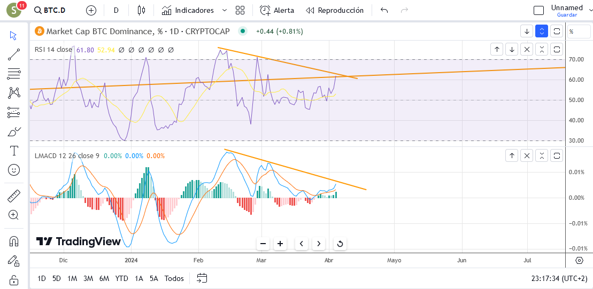
Task: Open the user profile avatar menu
Action: click(14, 10)
